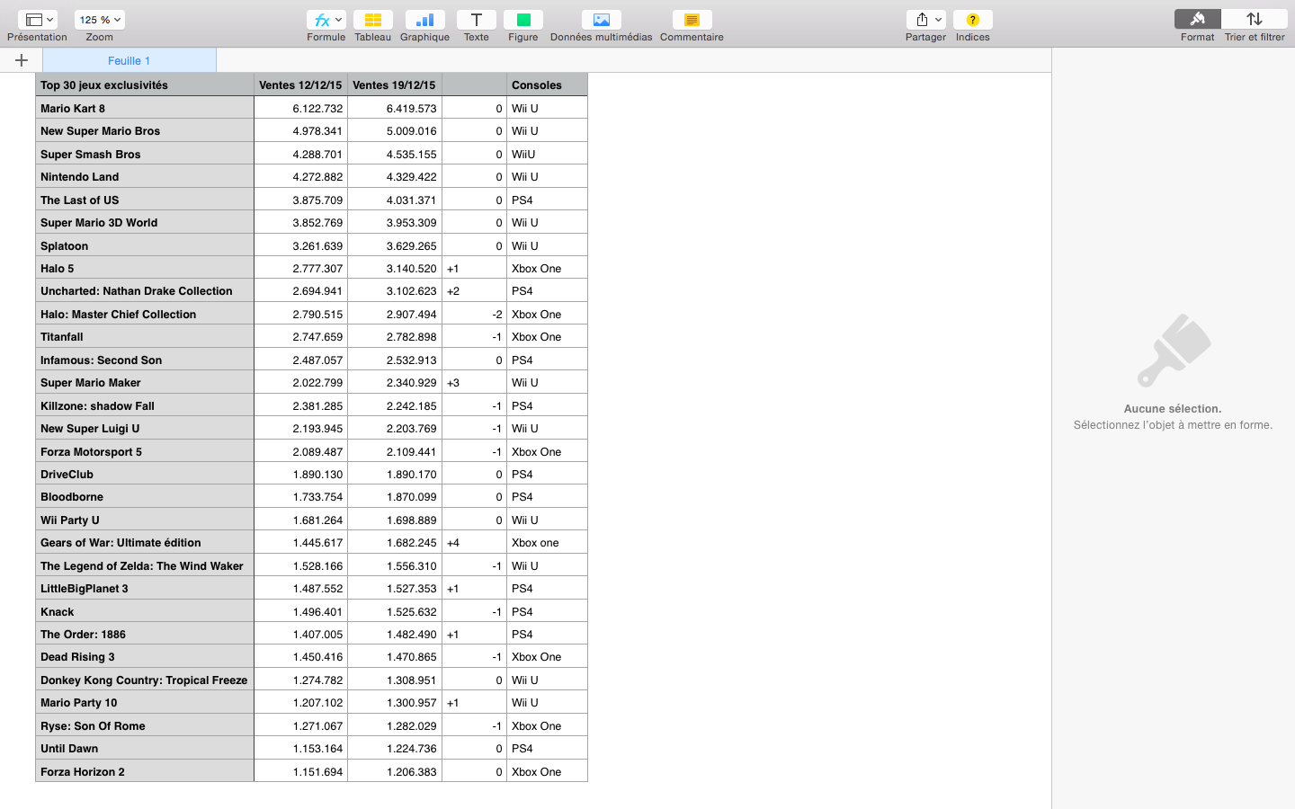The height and width of the screenshot is (809, 1295).
Task: Open the Présentation view menu
Action: point(37,20)
